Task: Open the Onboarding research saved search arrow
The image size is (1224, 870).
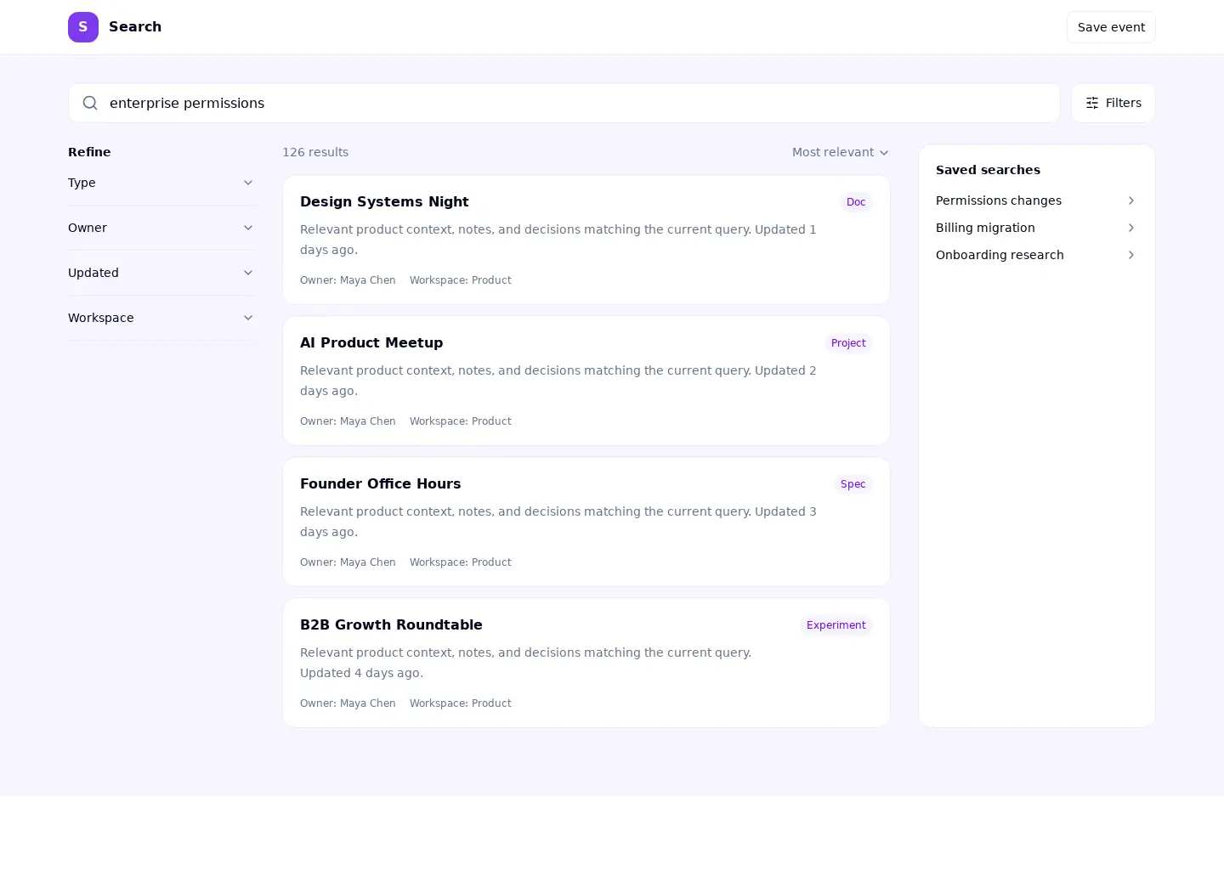Action: pyautogui.click(x=1130, y=255)
